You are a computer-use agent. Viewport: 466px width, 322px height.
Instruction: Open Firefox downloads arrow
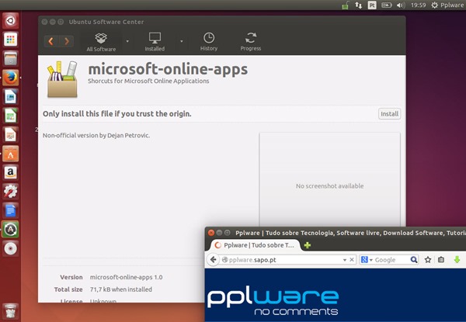click(x=457, y=260)
